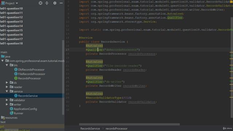Click the validator package folder icon
233x131 pixels.
click(x=11, y=100)
